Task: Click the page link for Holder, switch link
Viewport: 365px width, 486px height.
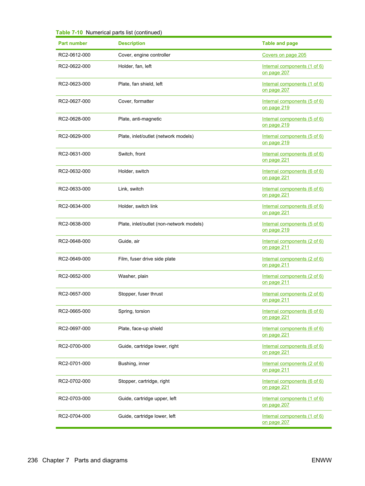Action: click(293, 209)
